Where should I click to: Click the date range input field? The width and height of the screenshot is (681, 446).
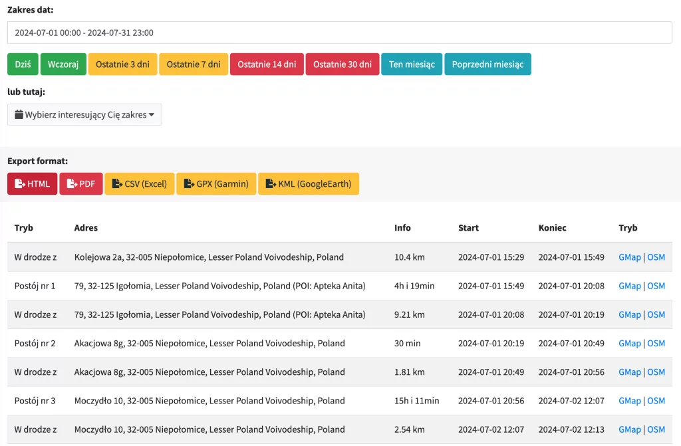point(340,33)
